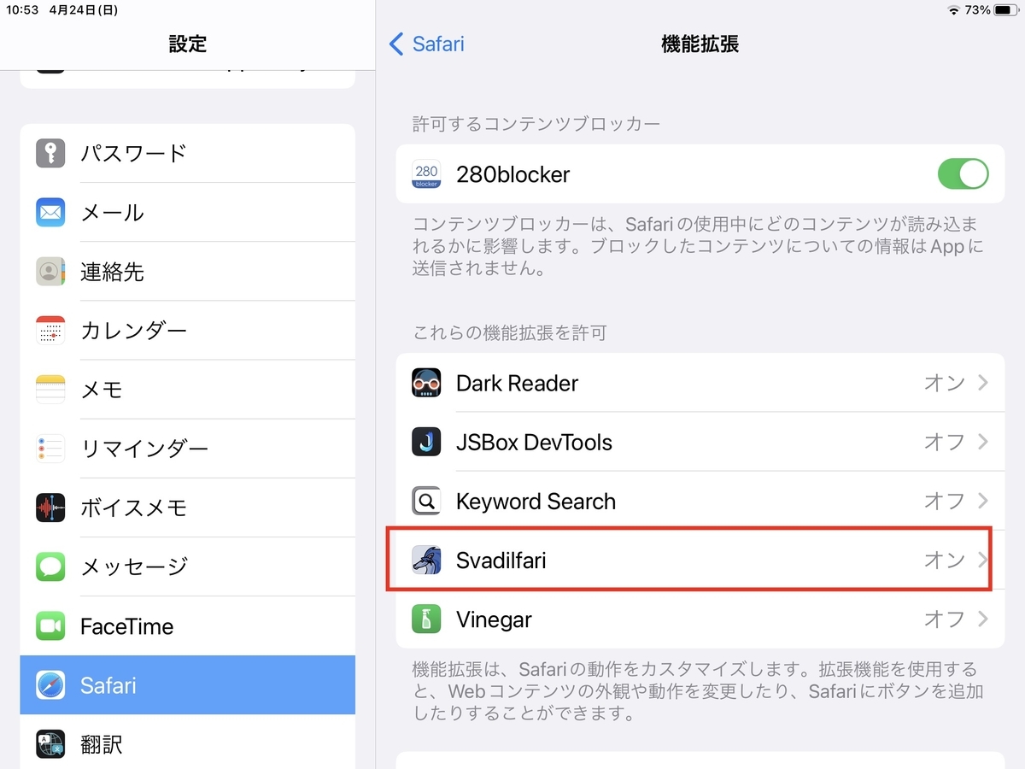Tap the battery indicator icon

pyautogui.click(x=1006, y=10)
